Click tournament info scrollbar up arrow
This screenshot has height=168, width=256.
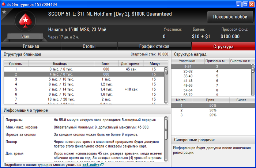(166, 118)
